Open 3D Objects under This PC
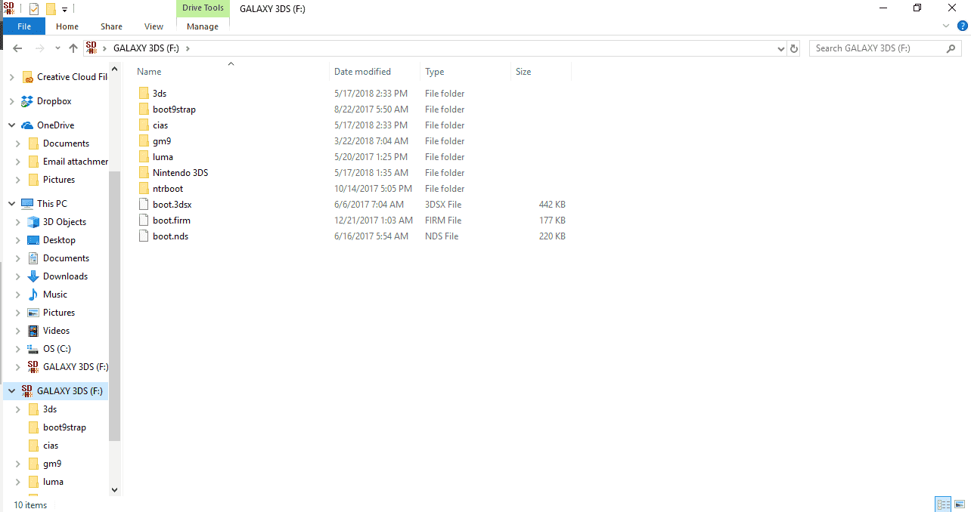Screen dimensions: 971x512 coord(64,222)
